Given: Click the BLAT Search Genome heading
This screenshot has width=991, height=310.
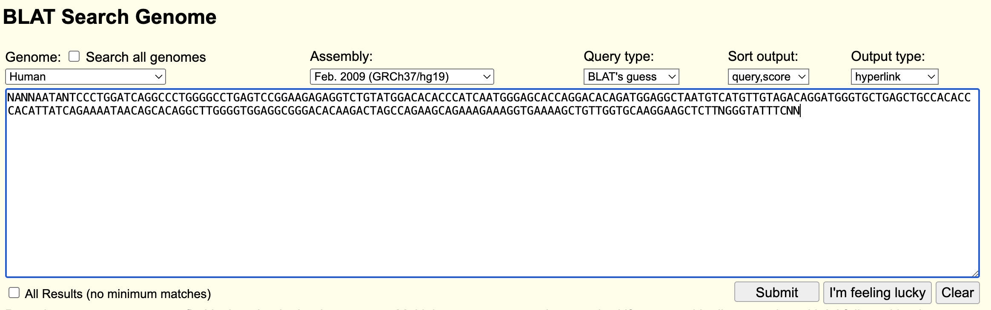Looking at the screenshot, I should [x=110, y=17].
